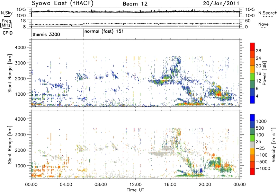Click the '4000' tick of the power panel
The image size is (277, 192).
coord(20,47)
